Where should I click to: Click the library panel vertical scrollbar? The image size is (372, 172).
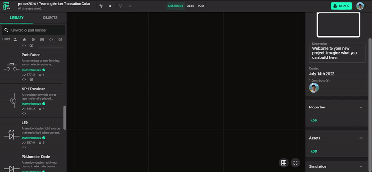pyautogui.click(x=65, y=117)
